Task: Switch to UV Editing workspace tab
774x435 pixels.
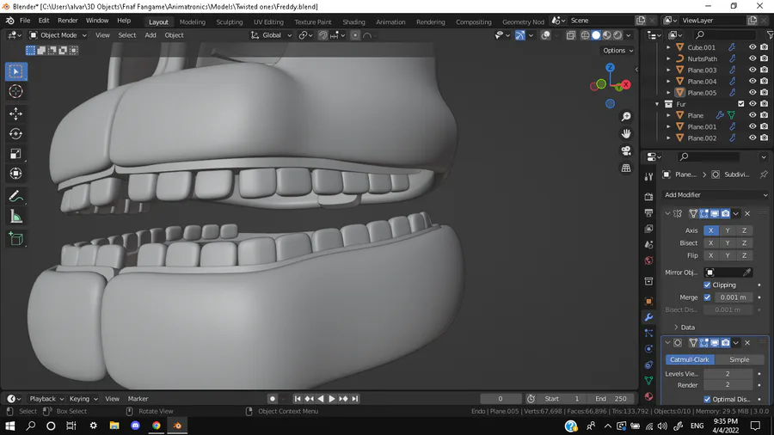Action: coord(268,21)
